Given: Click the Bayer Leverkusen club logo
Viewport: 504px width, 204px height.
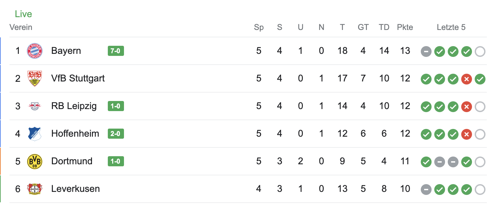Looking at the screenshot, I should 35,189.
